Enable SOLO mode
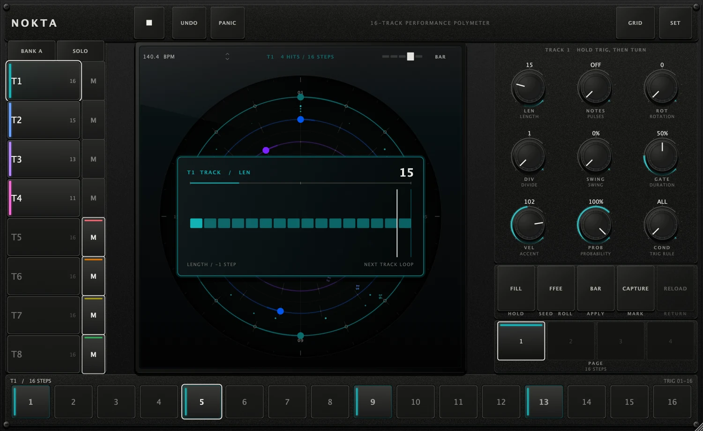 [80, 51]
